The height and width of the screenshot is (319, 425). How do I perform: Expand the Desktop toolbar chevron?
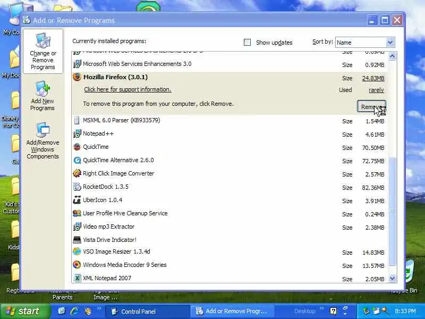coord(322,308)
